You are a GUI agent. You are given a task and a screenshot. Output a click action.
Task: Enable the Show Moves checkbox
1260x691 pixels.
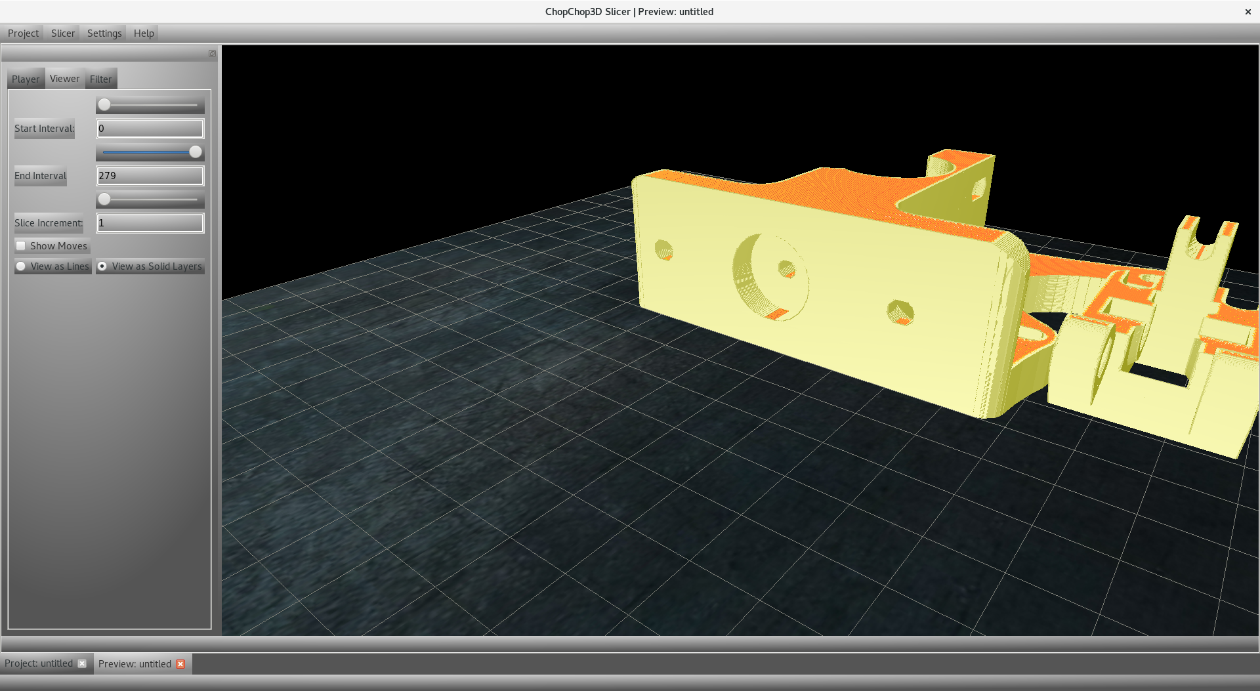pos(21,246)
